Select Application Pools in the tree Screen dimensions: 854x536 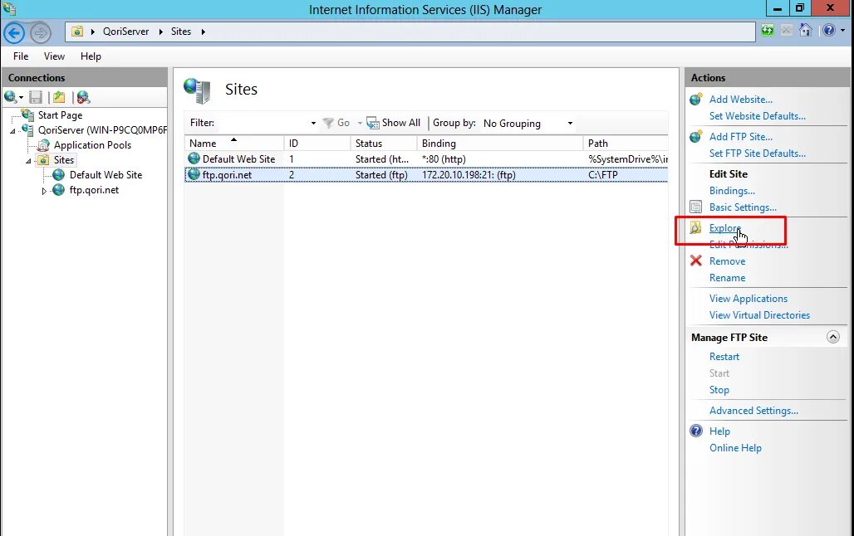[92, 145]
